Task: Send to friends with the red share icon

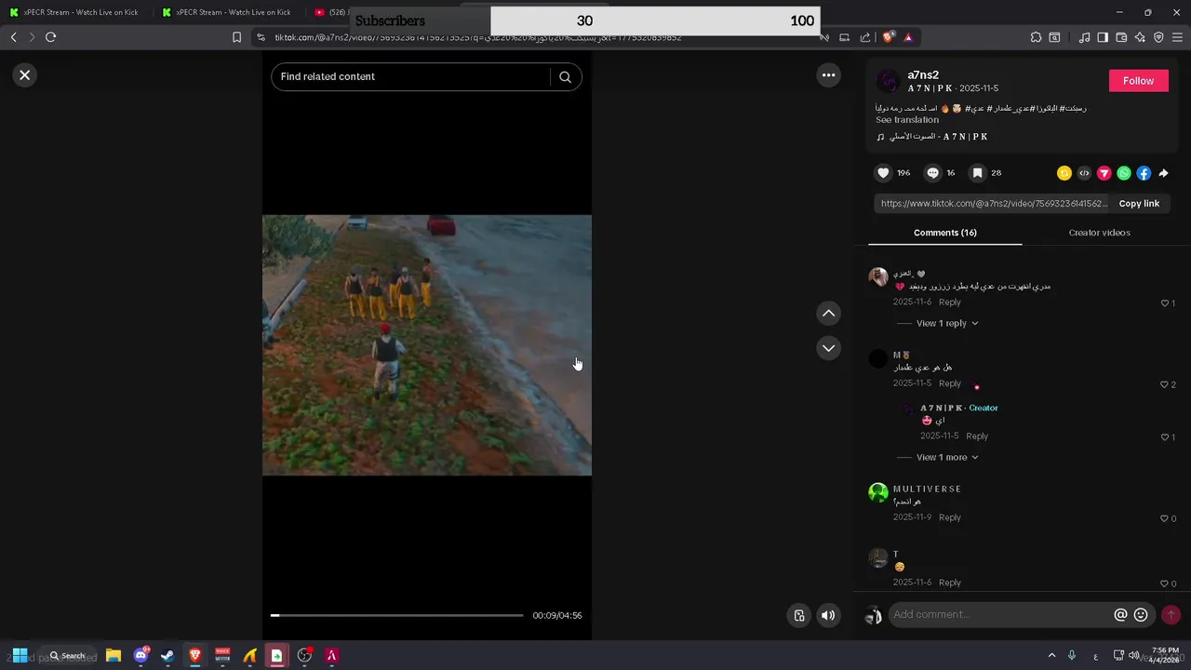Action: click(1104, 173)
